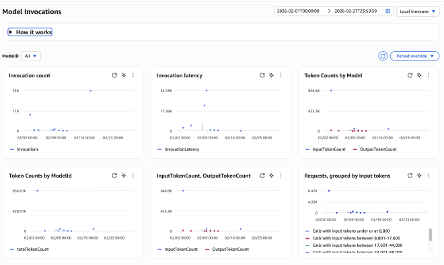Open the calendar date picker icon
This screenshot has height=265, width=444.
click(x=388, y=11)
